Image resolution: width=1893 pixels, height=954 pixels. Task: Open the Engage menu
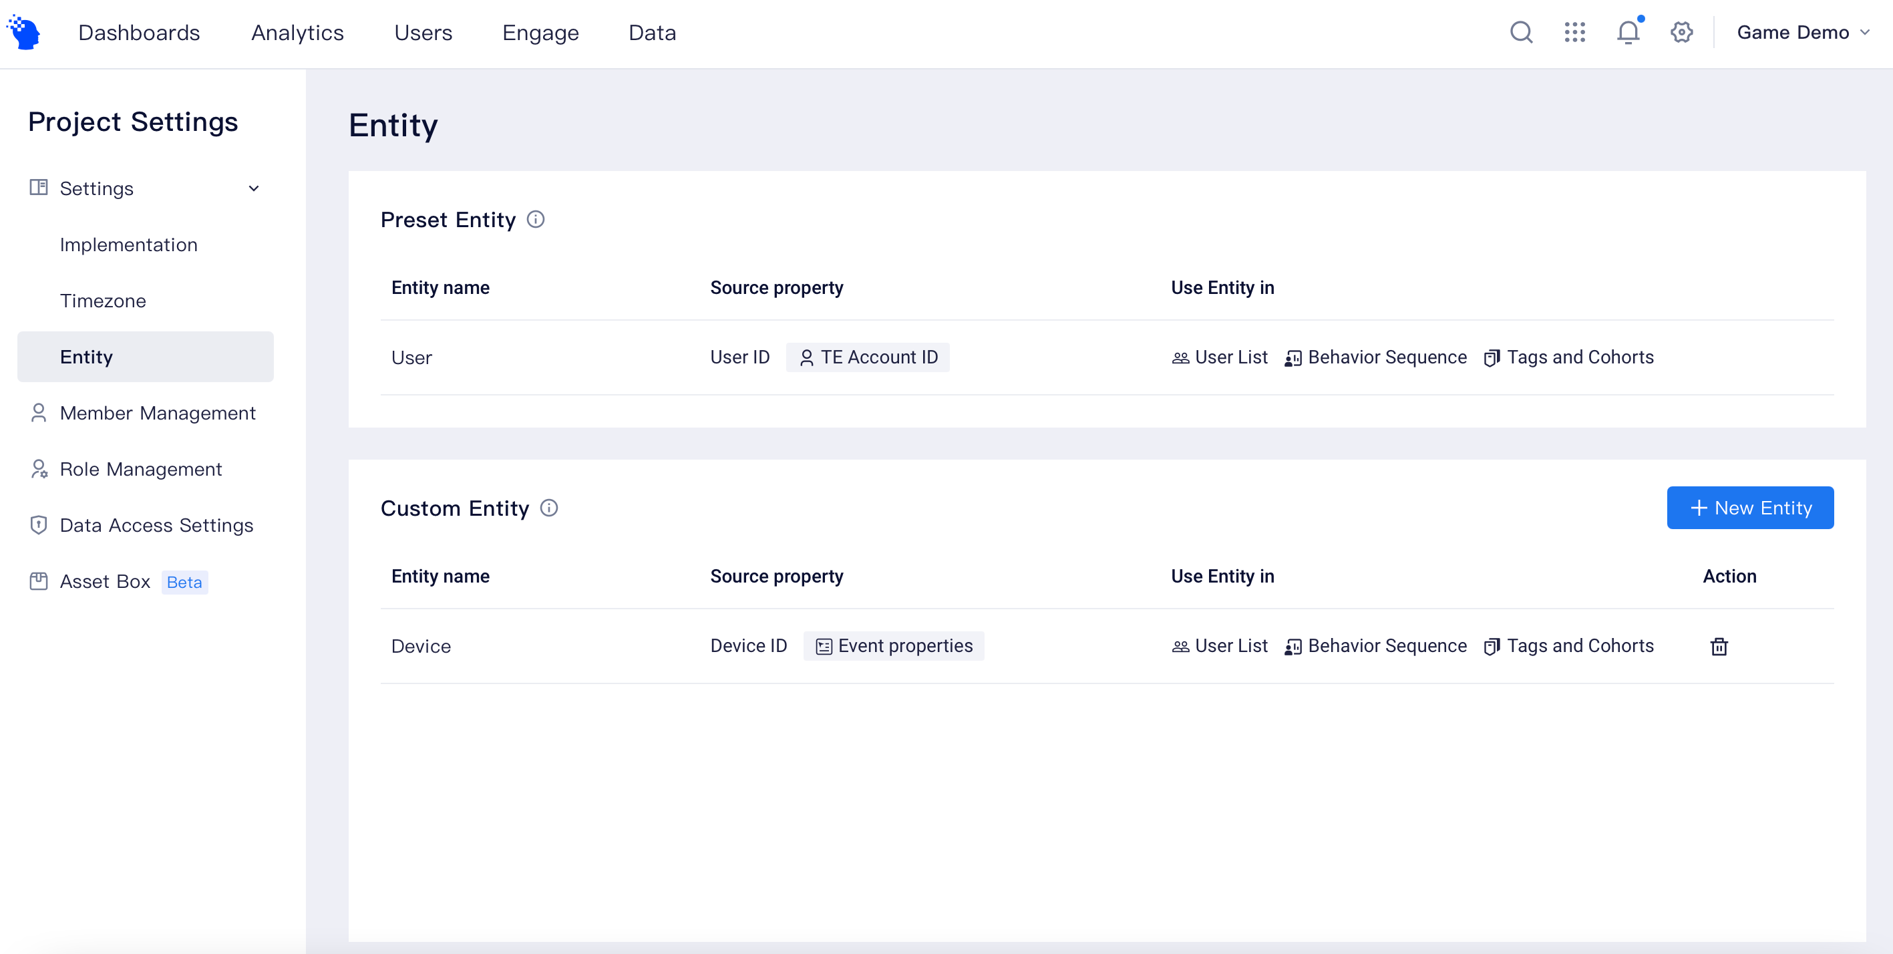(540, 32)
